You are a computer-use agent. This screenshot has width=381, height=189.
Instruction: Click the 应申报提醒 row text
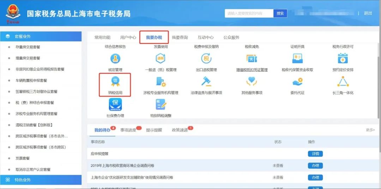pyautogui.click(x=99, y=153)
